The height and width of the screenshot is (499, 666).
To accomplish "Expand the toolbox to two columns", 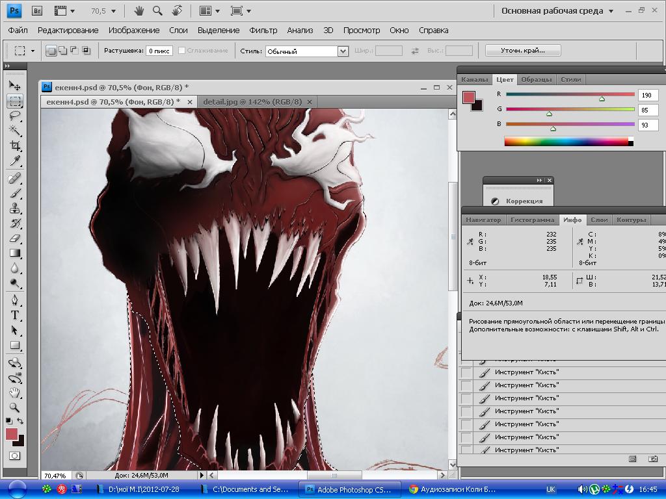I will click(x=7, y=66).
